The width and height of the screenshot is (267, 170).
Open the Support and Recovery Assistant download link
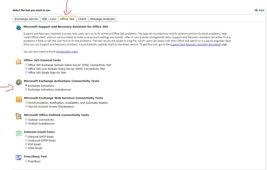195,45
